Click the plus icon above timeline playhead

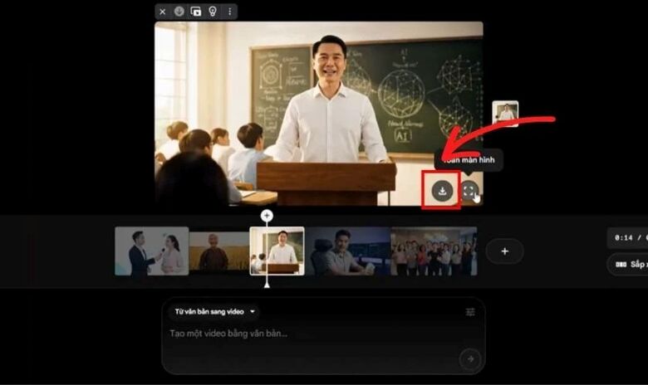click(267, 215)
